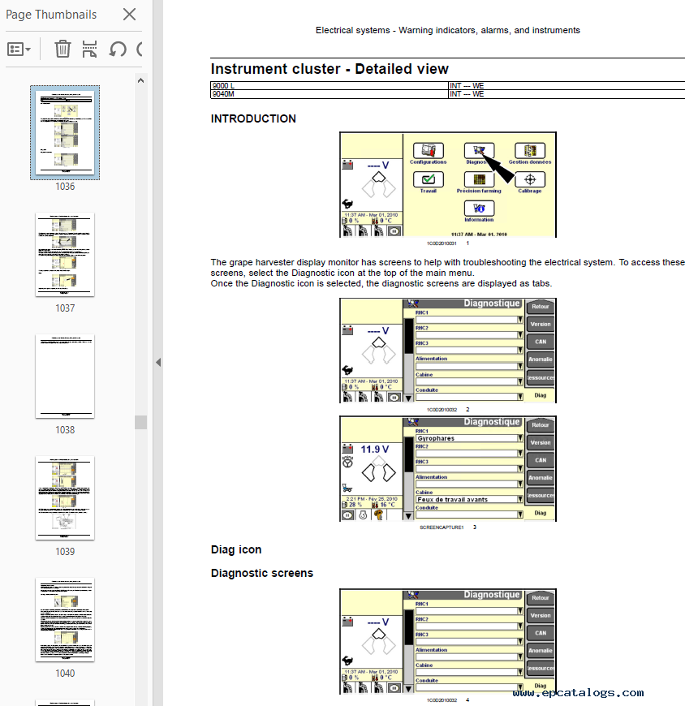Select page 1036 thumbnail

coord(65,132)
